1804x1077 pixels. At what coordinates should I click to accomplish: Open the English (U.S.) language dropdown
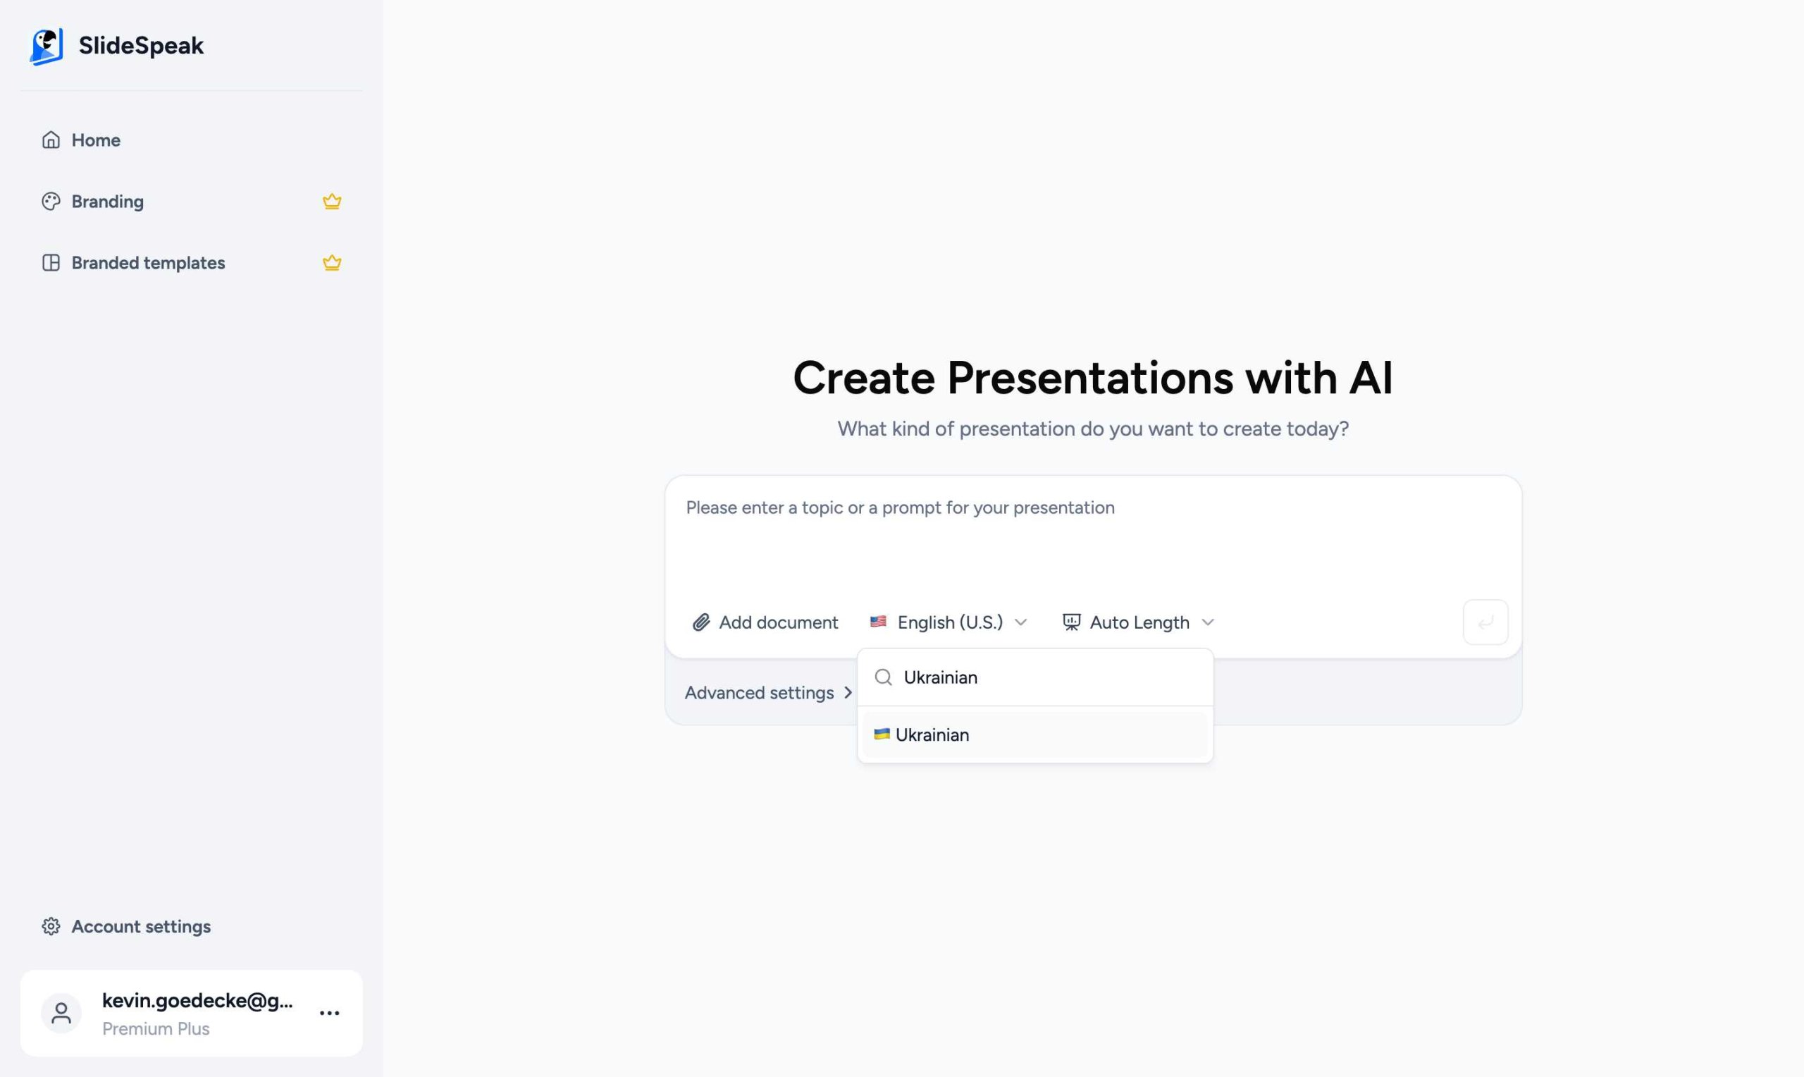point(948,622)
